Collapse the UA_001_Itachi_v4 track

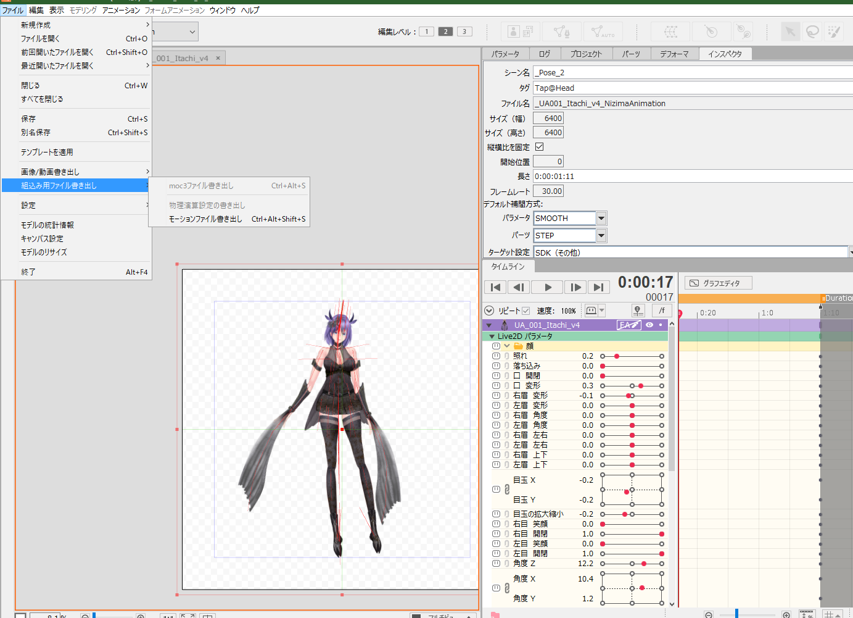pyautogui.click(x=489, y=325)
